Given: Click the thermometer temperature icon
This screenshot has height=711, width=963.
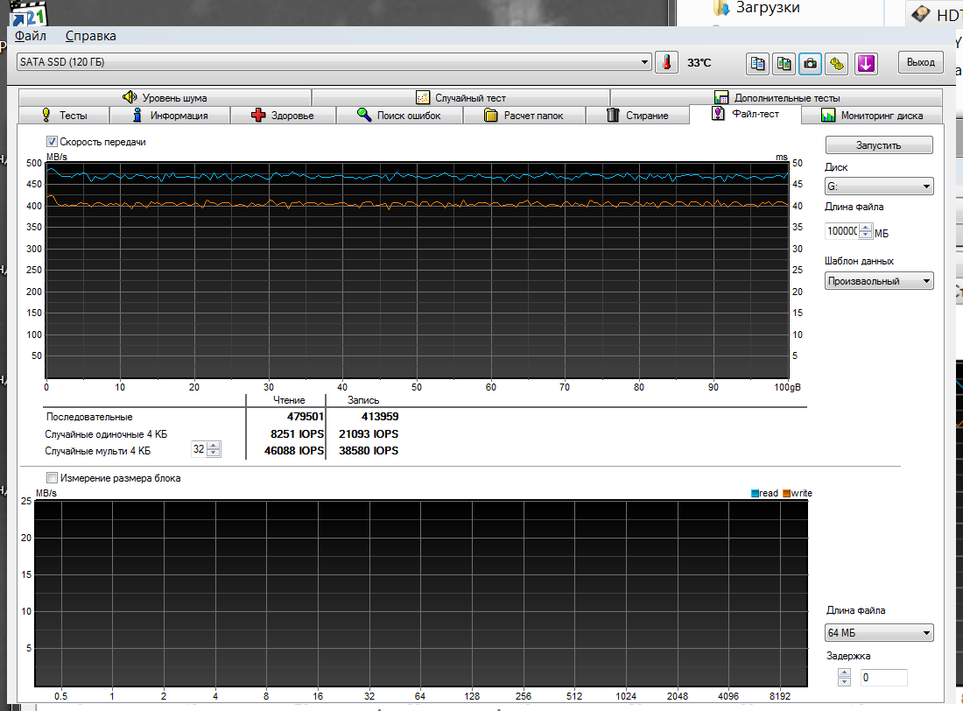Looking at the screenshot, I should coord(666,62).
